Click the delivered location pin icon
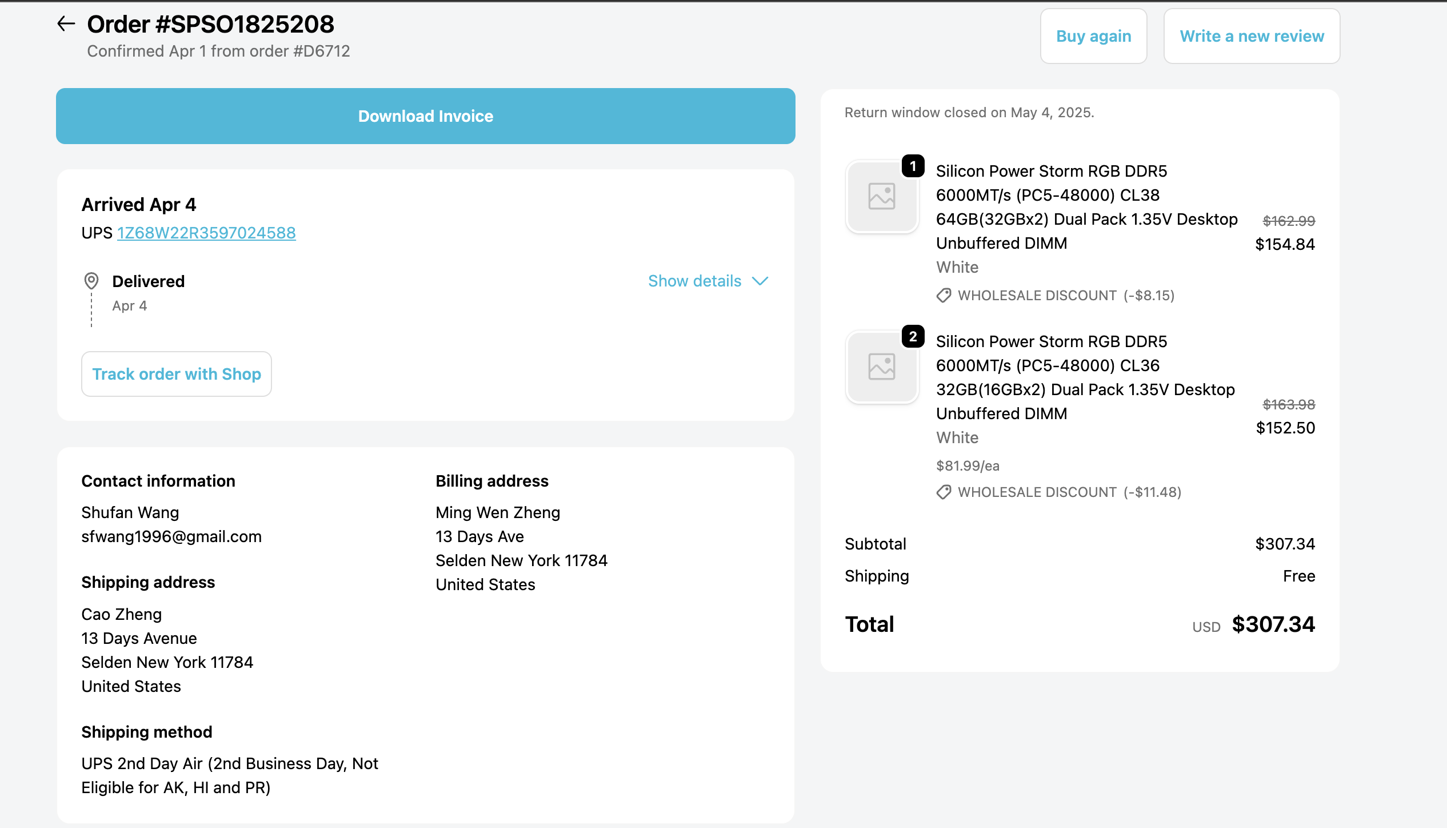1447x828 pixels. point(91,281)
